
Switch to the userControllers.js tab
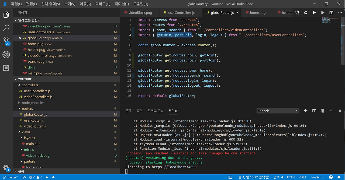(x=181, y=13)
